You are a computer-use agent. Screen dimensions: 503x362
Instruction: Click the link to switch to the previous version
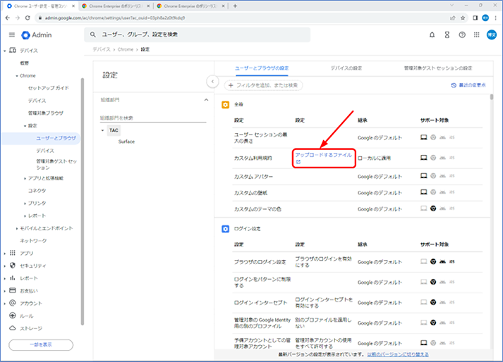tap(398, 354)
